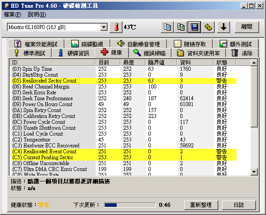Switch to 硬碟資訊 tab
The width and height of the screenshot is (266, 215).
tap(74, 53)
